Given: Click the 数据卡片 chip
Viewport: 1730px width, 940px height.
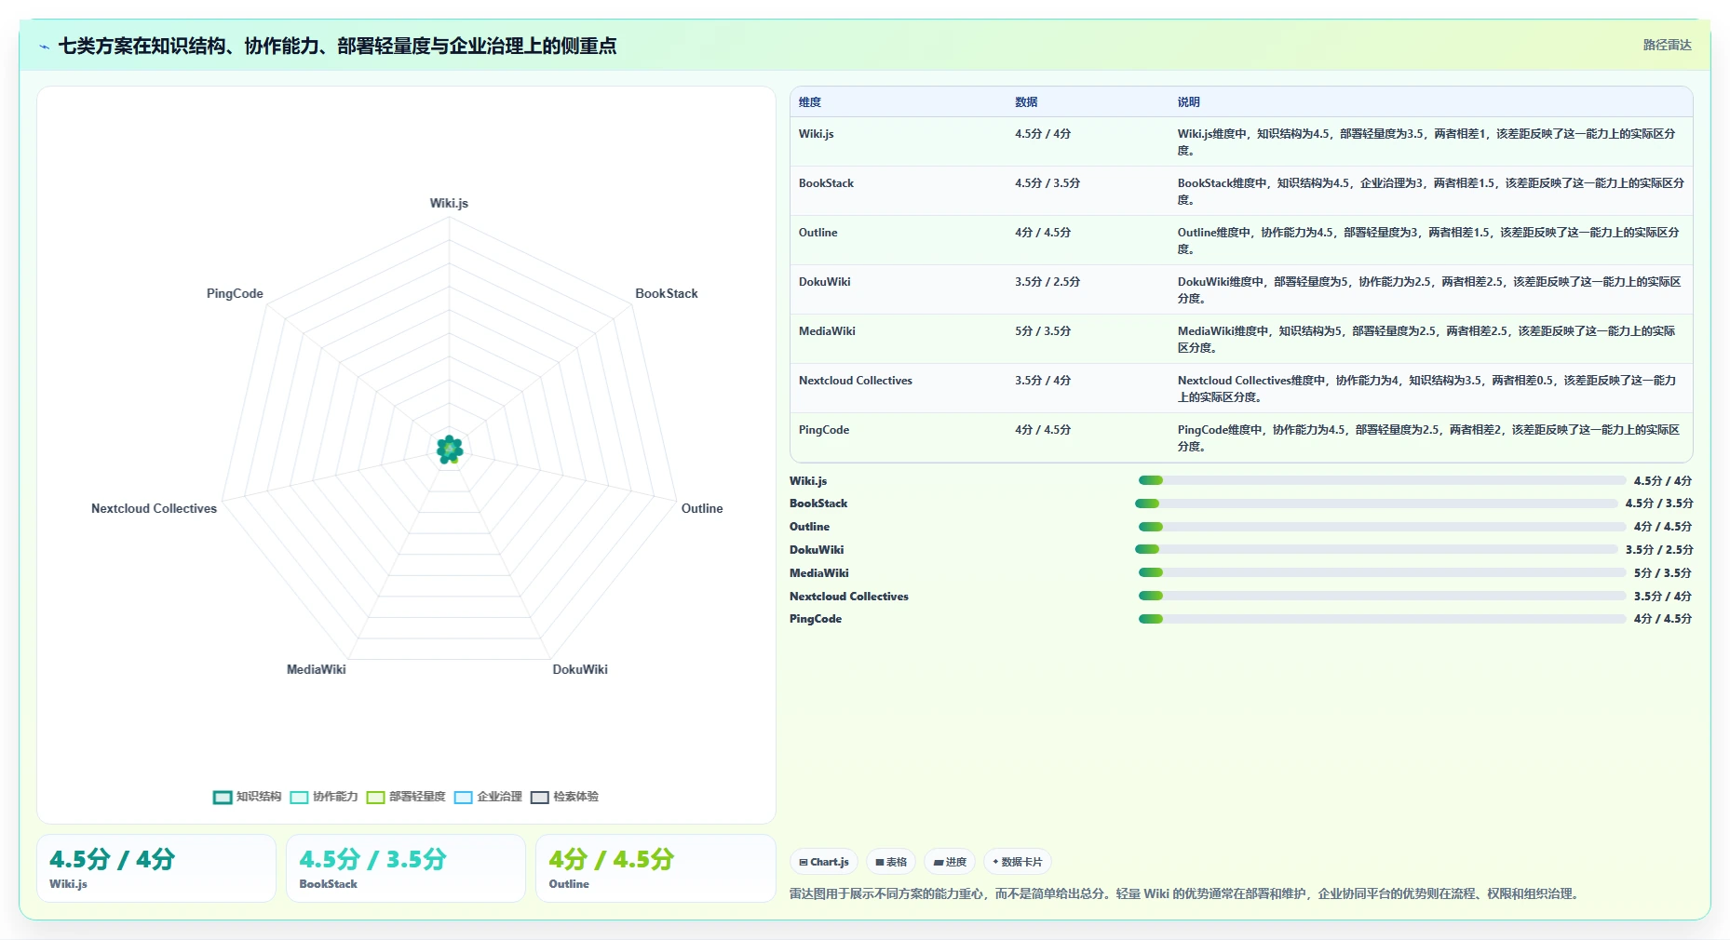Looking at the screenshot, I should [x=1018, y=862].
